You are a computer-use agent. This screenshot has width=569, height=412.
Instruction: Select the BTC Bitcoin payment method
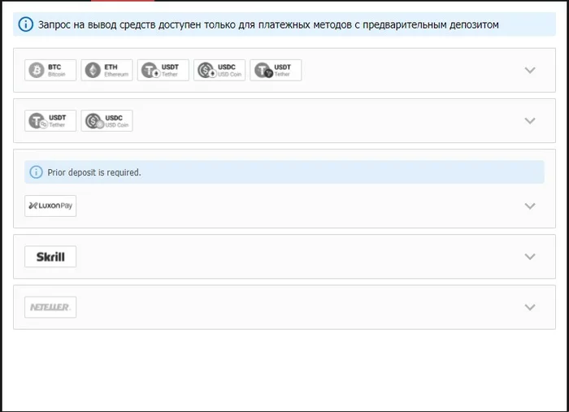(50, 70)
